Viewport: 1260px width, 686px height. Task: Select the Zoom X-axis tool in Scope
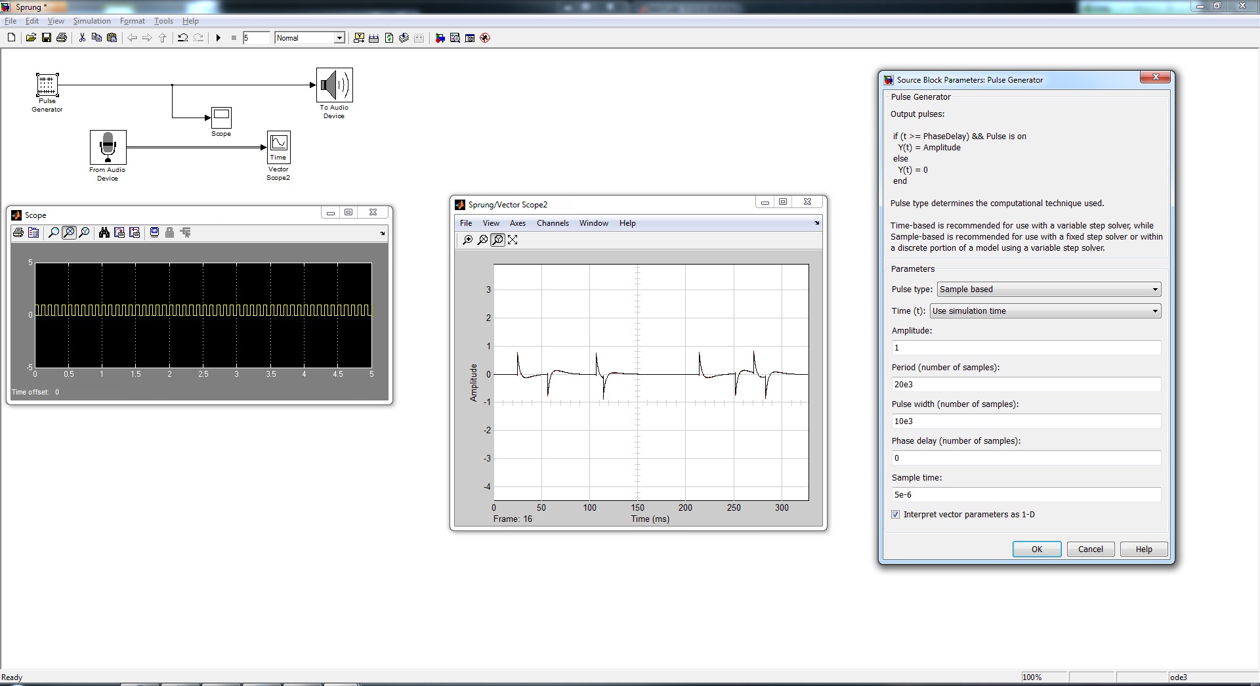pyautogui.click(x=69, y=232)
